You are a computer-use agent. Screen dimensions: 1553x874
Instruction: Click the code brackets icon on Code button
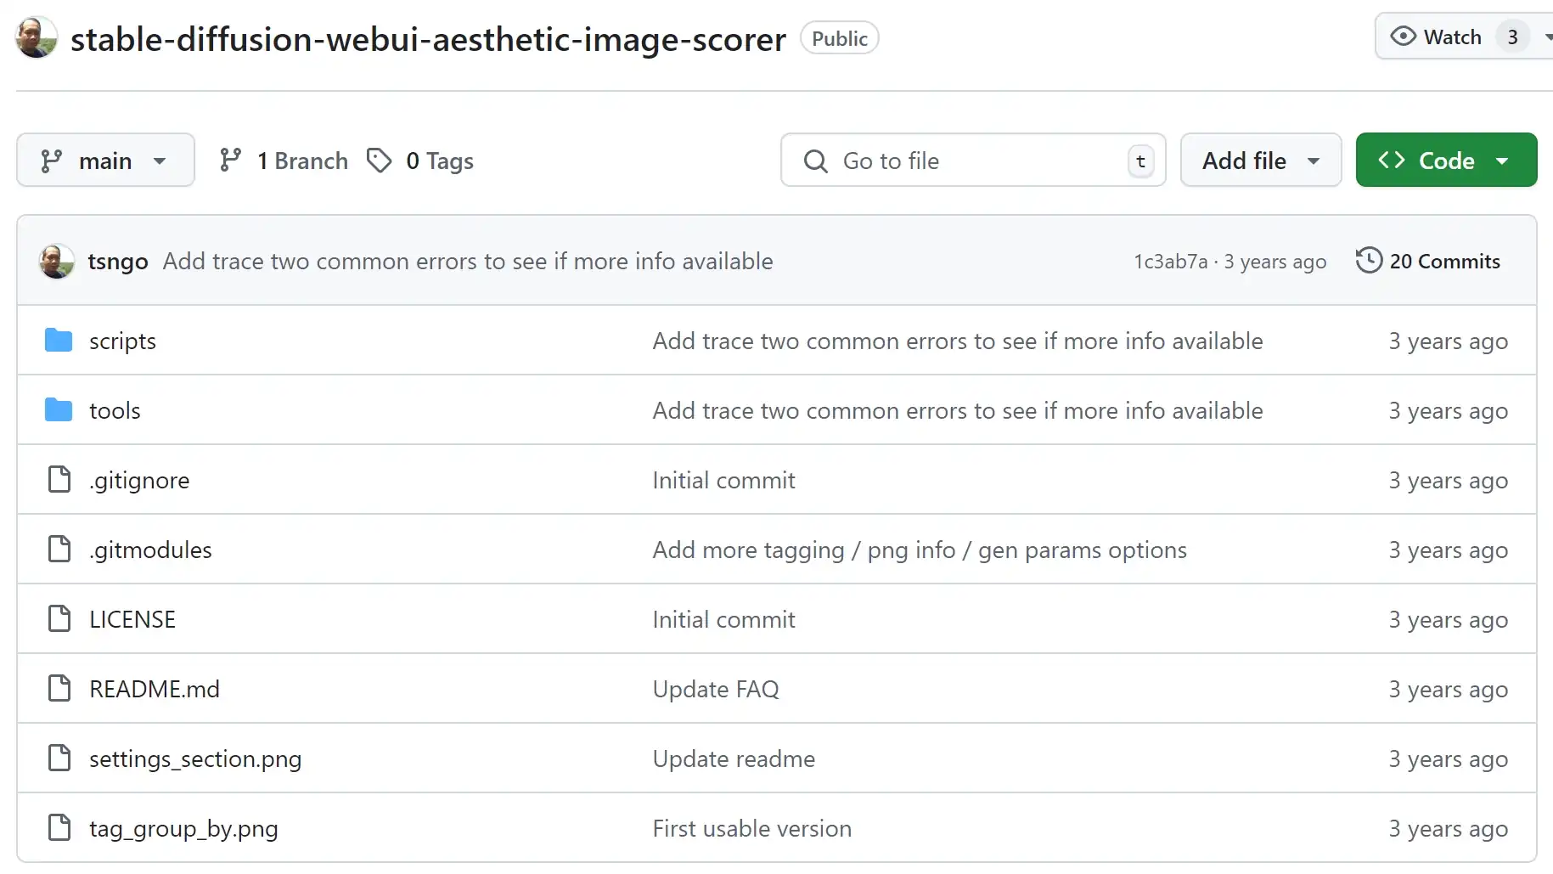(x=1392, y=160)
